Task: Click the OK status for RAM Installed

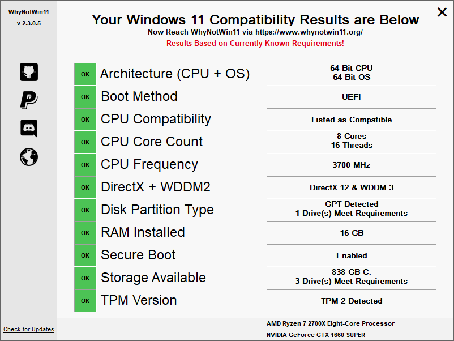Action: (x=85, y=233)
